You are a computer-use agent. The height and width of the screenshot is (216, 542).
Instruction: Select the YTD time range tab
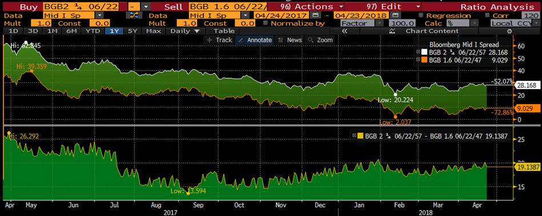coord(93,31)
